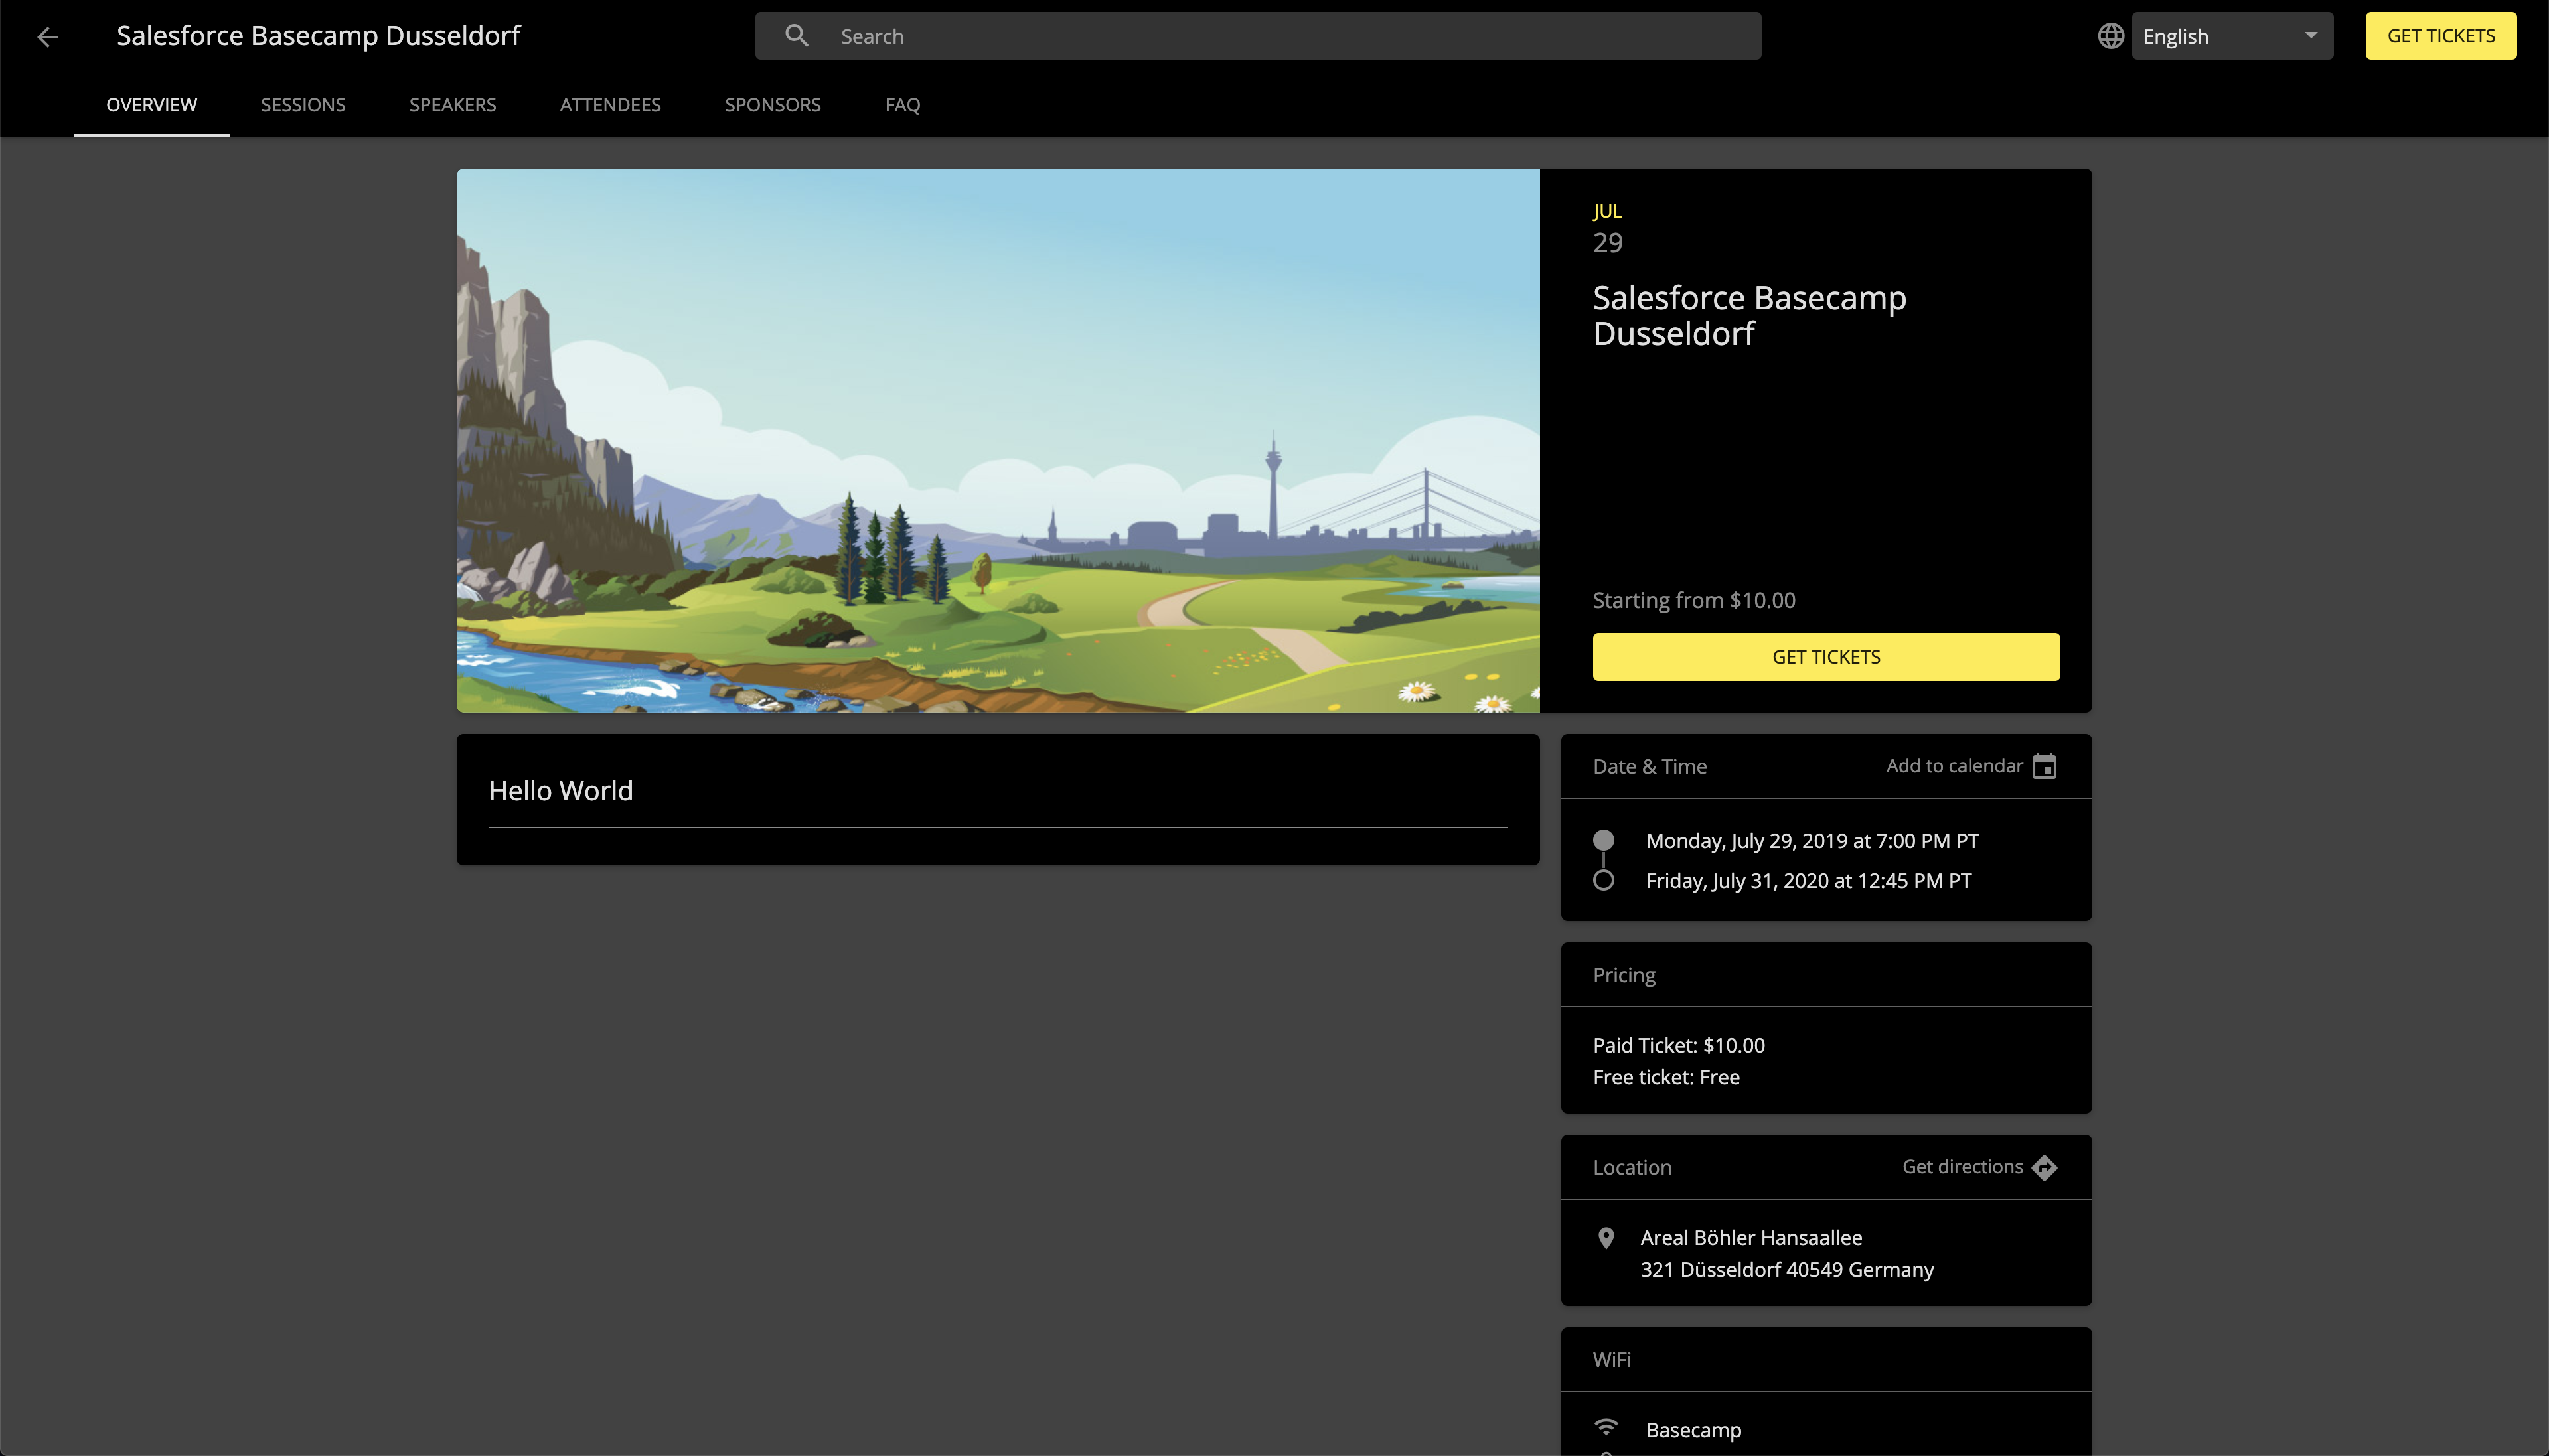
Task: Click the calendar icon beside Add to calendar
Action: click(x=2044, y=766)
